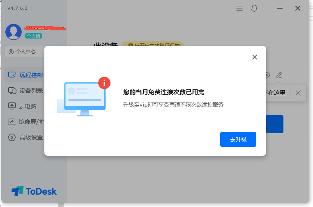Dismiss the 在这里 tooltip with its X

pyautogui.click(x=298, y=93)
